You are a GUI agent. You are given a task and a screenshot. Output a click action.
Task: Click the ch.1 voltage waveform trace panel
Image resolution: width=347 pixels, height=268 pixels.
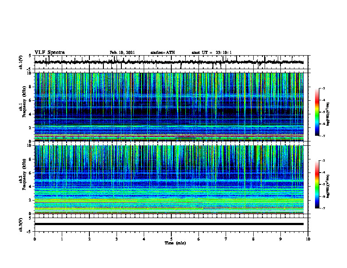point(171,62)
